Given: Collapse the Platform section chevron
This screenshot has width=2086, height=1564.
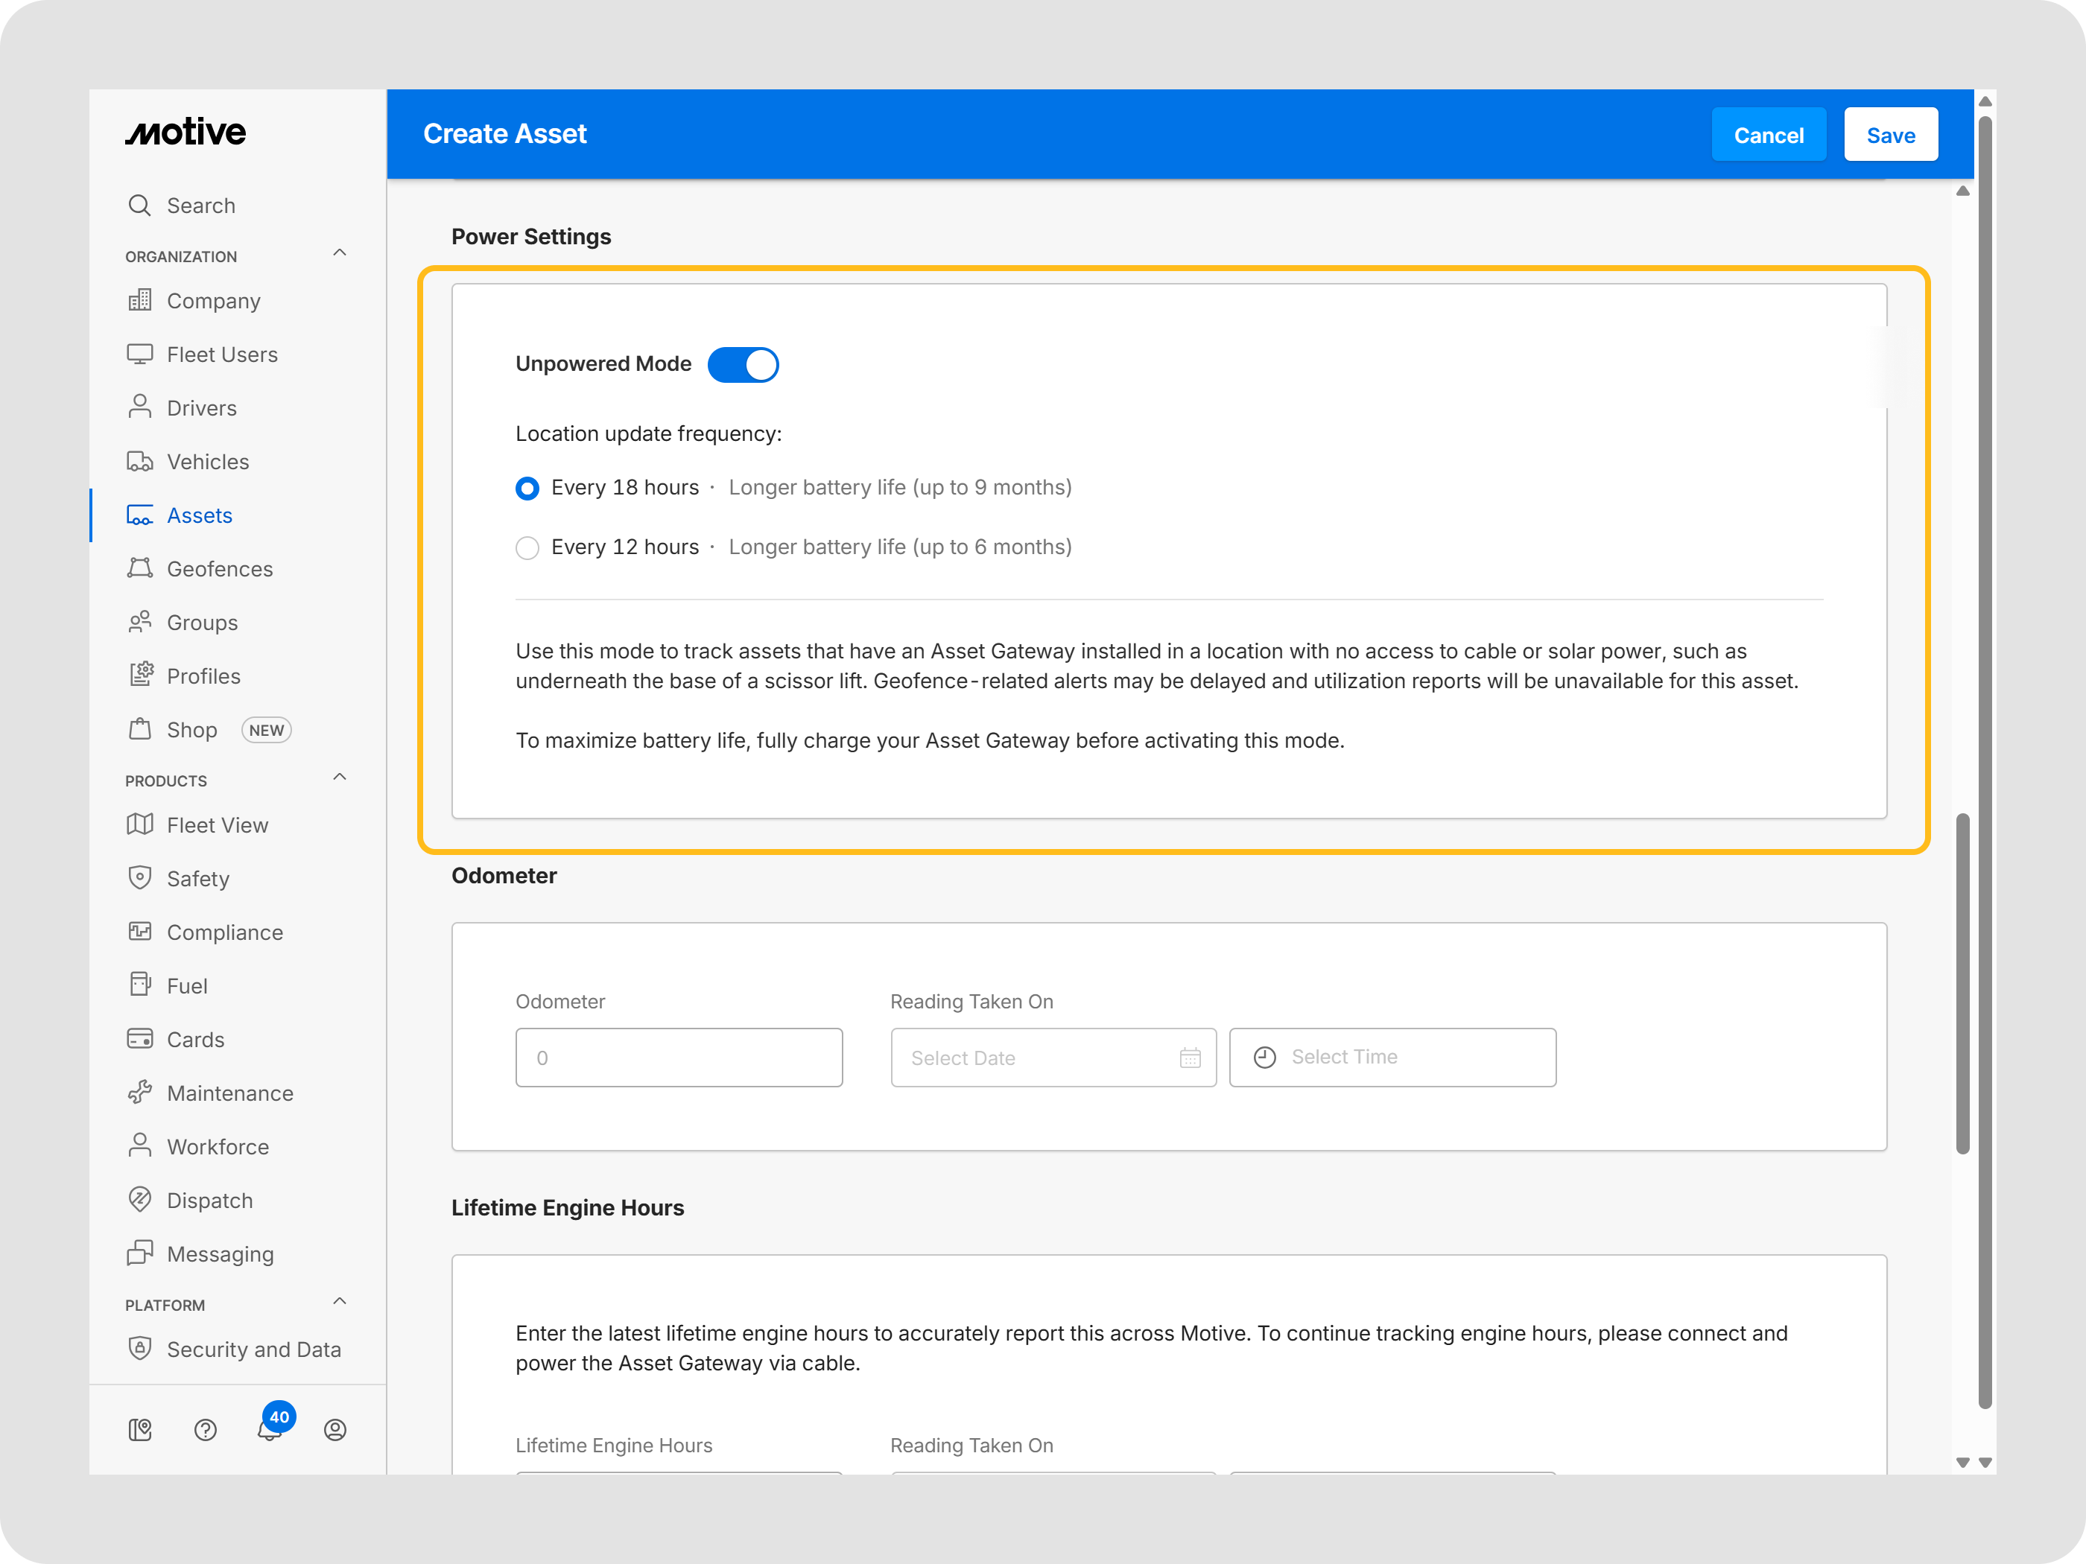Looking at the screenshot, I should [x=340, y=1301].
